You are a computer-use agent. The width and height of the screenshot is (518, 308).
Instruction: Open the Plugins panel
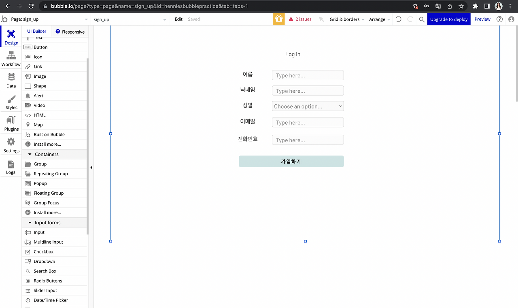(x=11, y=123)
